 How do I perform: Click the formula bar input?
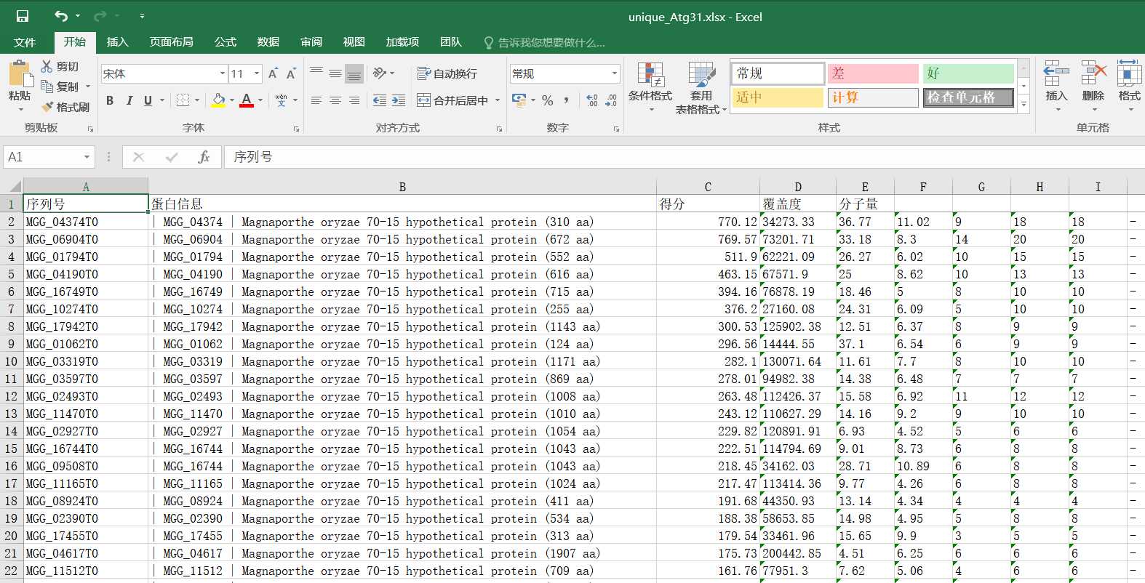[685, 157]
